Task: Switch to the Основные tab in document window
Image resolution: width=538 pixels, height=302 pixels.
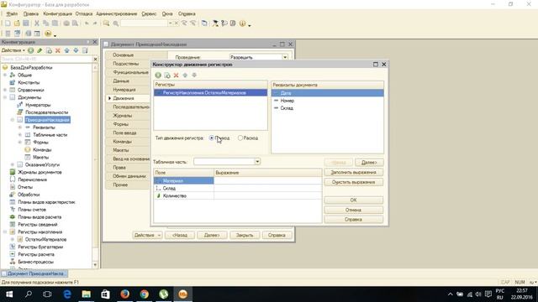Action: tap(124, 55)
